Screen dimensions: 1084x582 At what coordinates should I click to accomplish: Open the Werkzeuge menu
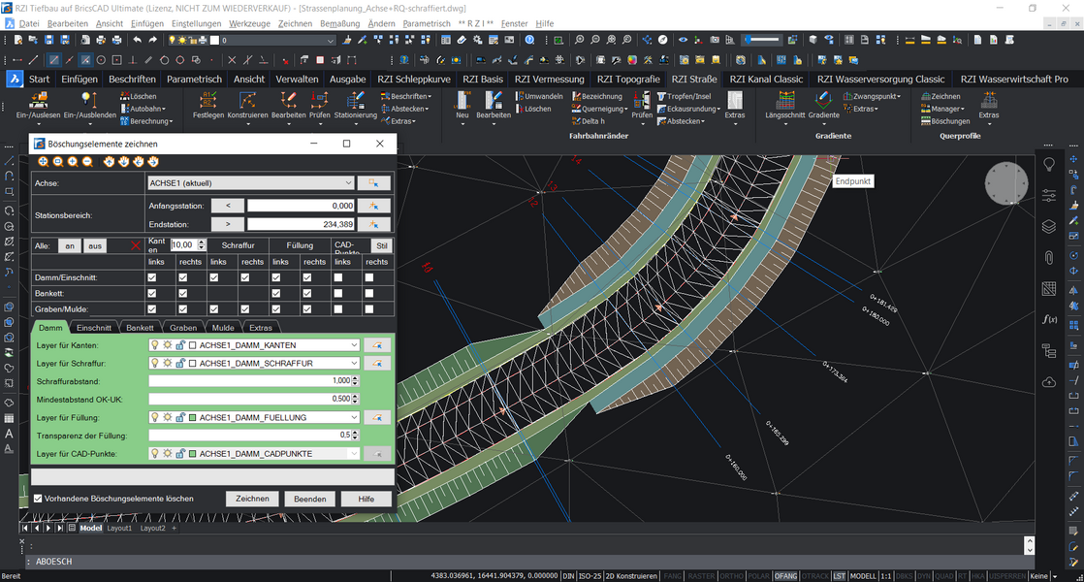(x=249, y=23)
